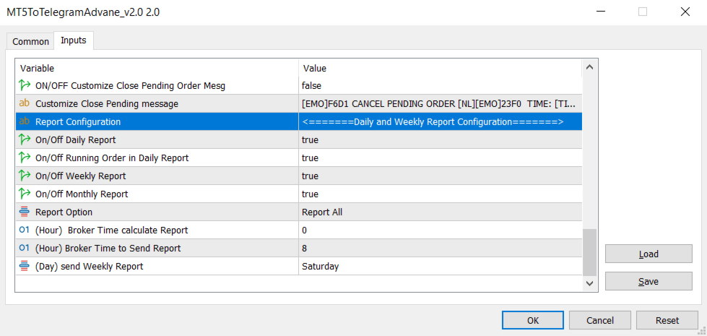The height and width of the screenshot is (336, 707).
Task: Click the Reset button
Action: pyautogui.click(x=667, y=320)
